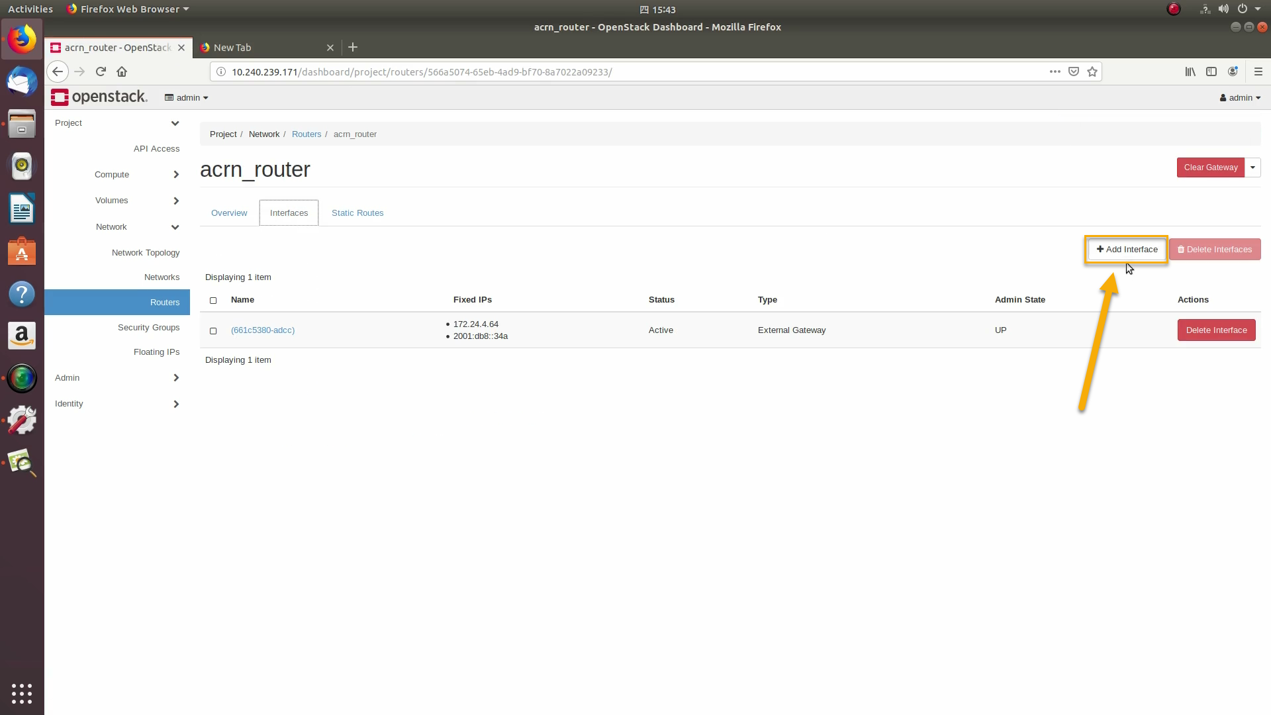Image resolution: width=1271 pixels, height=715 pixels.
Task: Click the Add Interface button
Action: click(1127, 250)
